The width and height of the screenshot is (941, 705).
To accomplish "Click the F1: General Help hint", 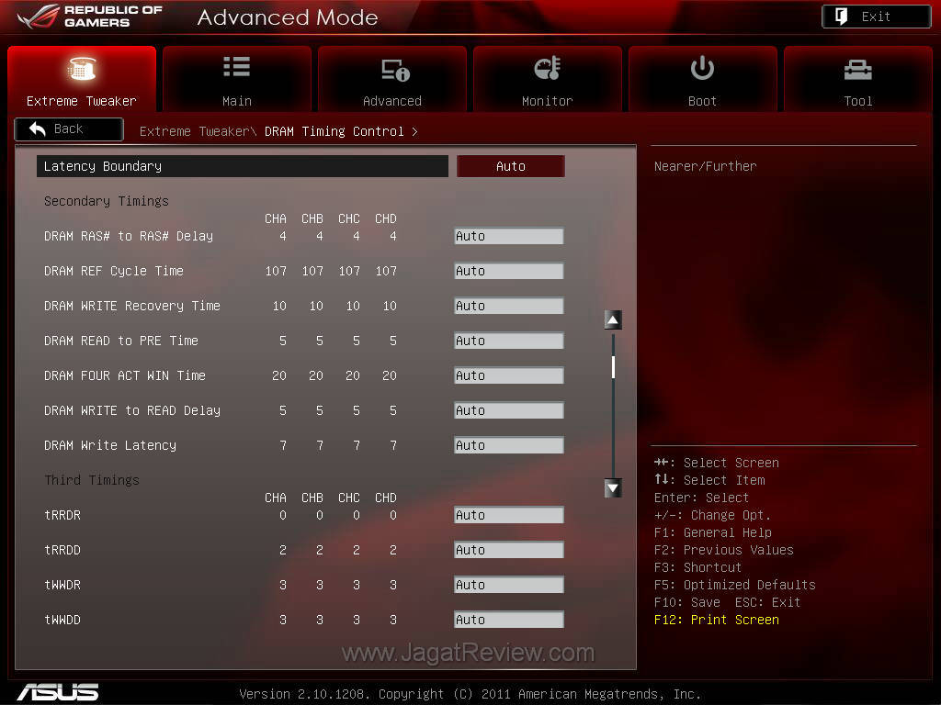I will (713, 533).
